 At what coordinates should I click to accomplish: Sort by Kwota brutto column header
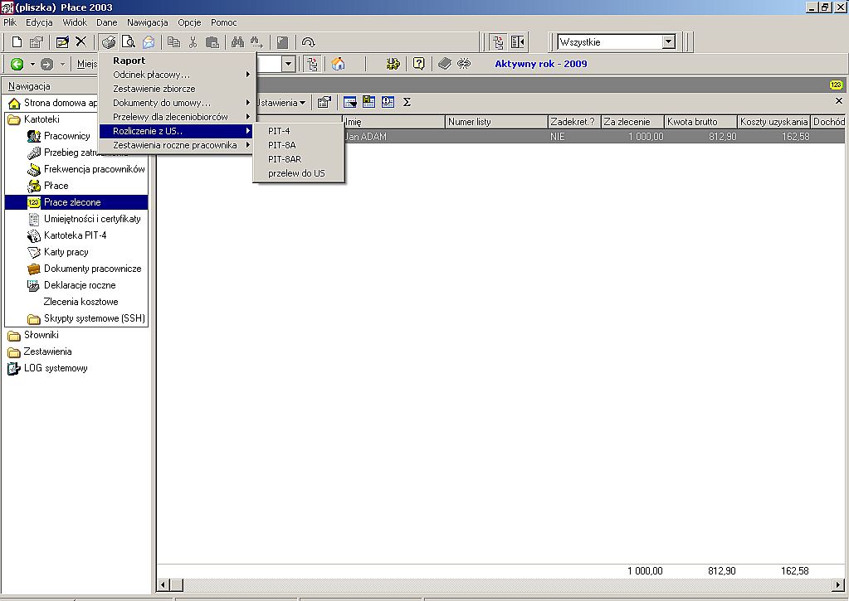pyautogui.click(x=700, y=122)
